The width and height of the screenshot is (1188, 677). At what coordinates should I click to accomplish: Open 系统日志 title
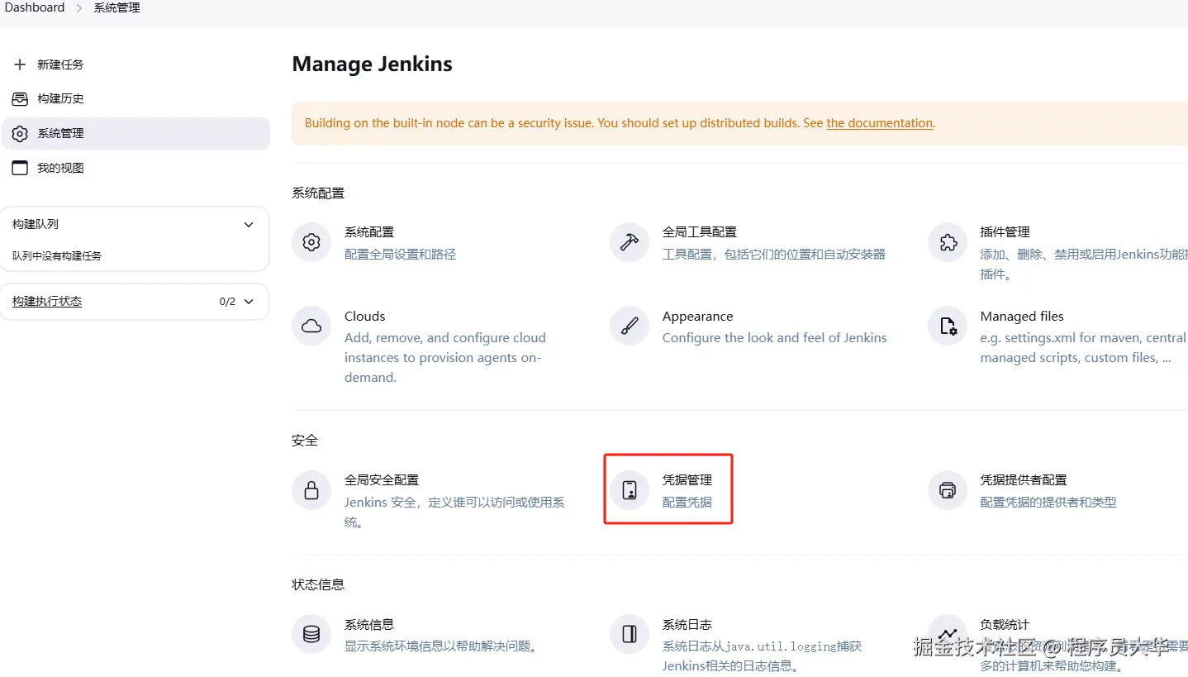click(687, 625)
